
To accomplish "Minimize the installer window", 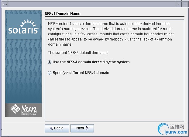I will (179, 5).
